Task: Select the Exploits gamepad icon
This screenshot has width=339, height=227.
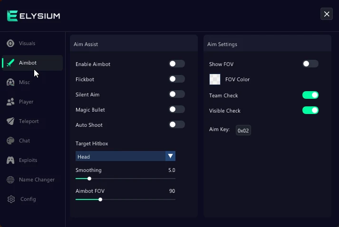Action: [10, 160]
